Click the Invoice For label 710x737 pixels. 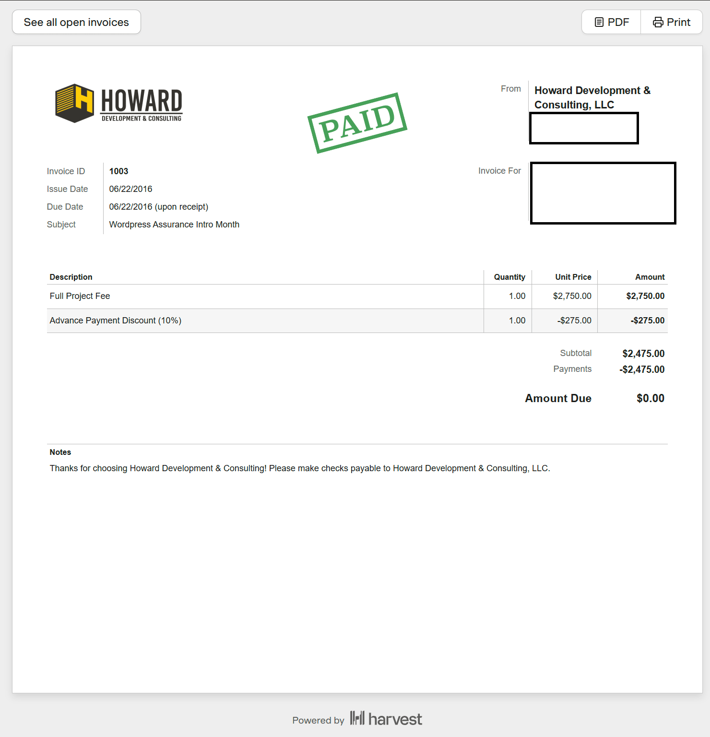click(499, 171)
